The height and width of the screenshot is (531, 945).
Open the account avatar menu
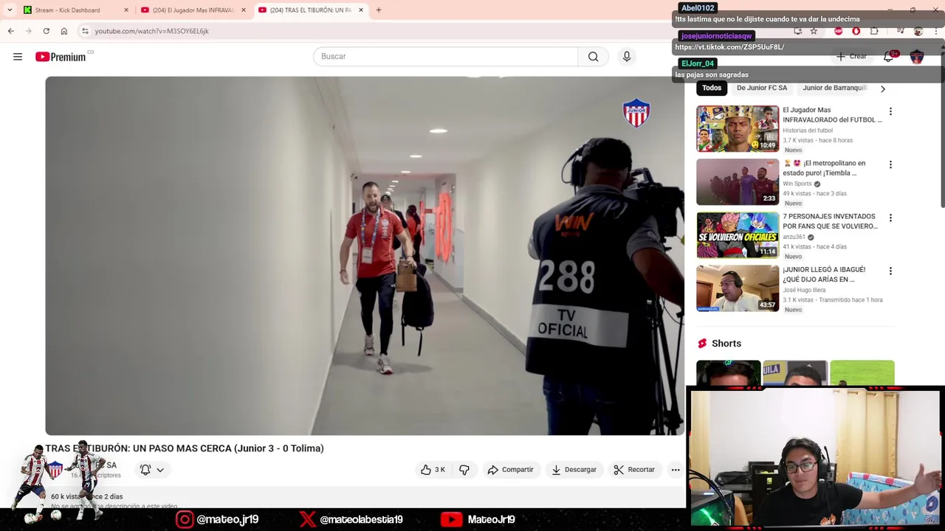click(x=917, y=57)
